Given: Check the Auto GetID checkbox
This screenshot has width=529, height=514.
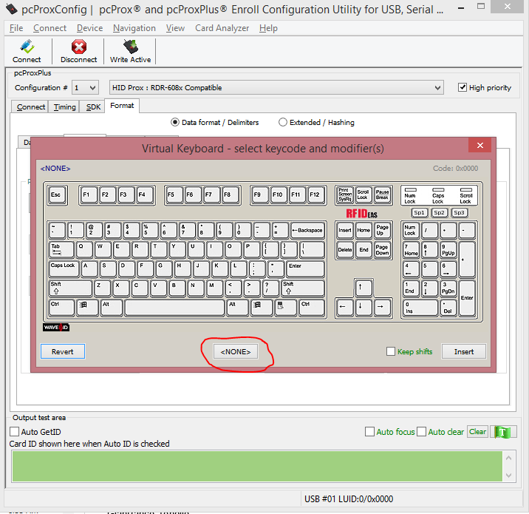Looking at the screenshot, I should coord(14,432).
